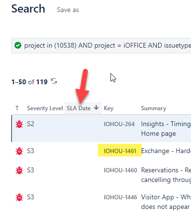Screen dimensions: 191x220
Task: Open the Insights - Timing summary link
Action: 166,129
